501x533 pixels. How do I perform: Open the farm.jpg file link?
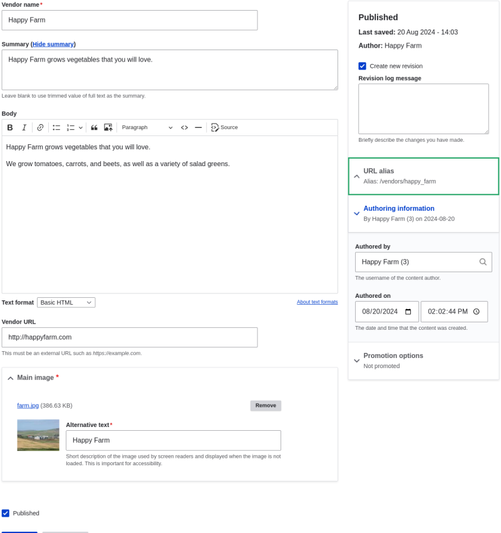(28, 406)
